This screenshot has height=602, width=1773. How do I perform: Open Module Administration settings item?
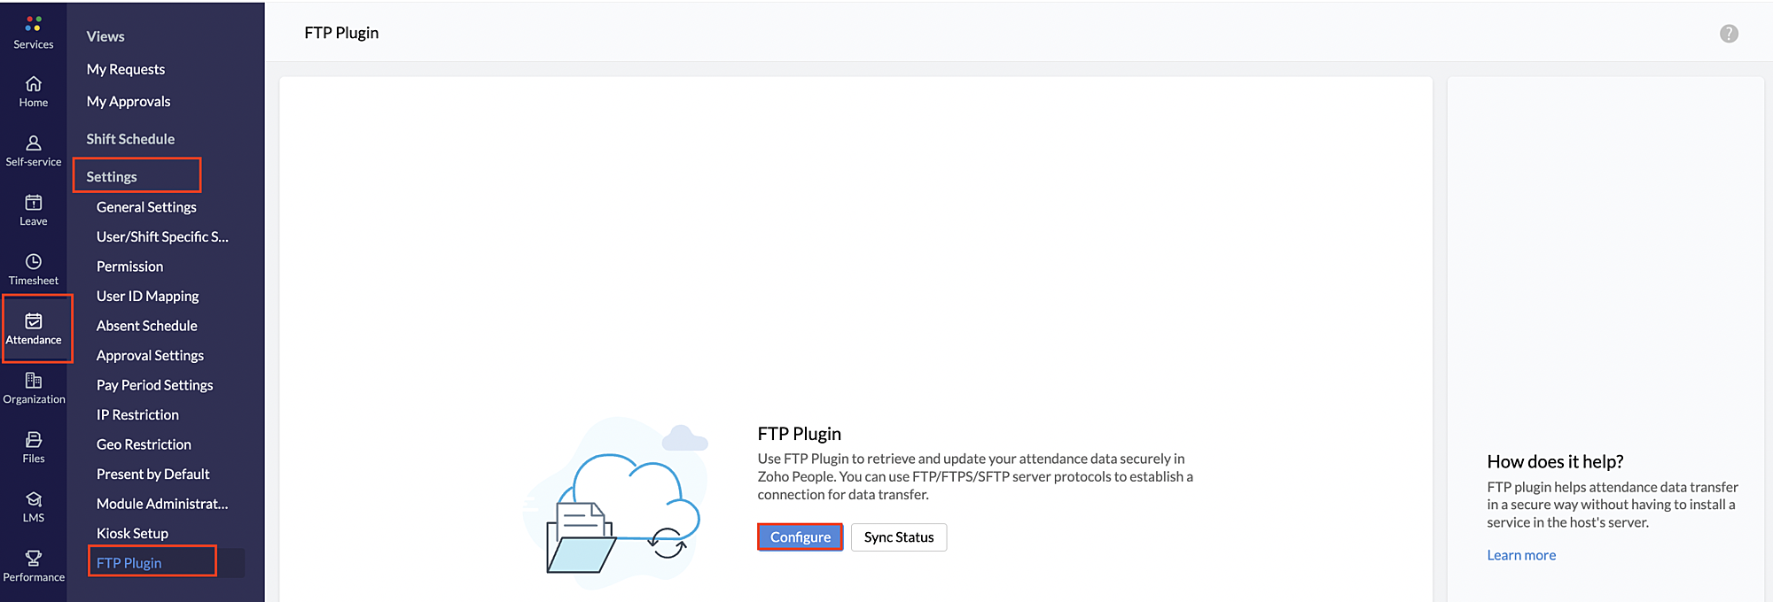pos(162,504)
